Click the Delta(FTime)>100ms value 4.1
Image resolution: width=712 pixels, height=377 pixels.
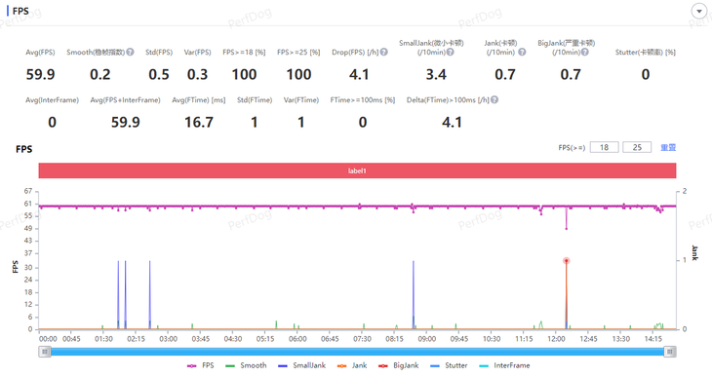[x=452, y=122]
